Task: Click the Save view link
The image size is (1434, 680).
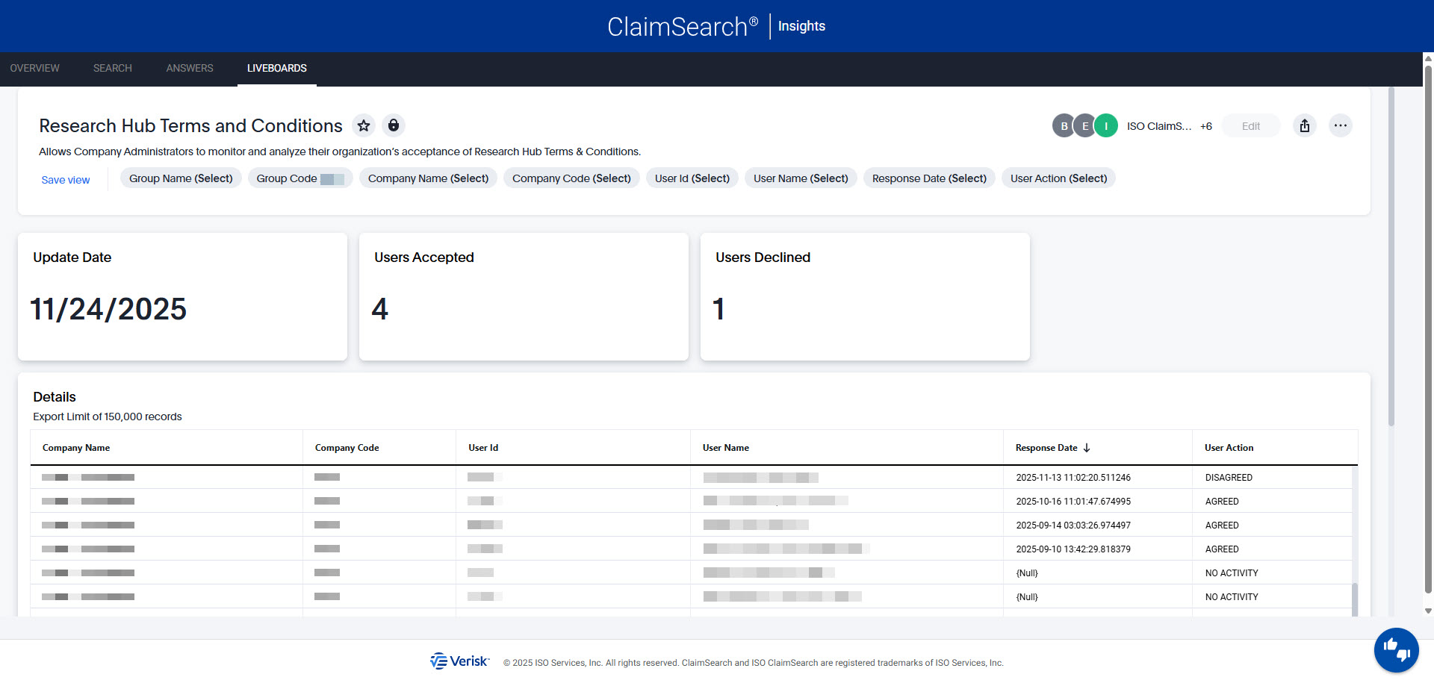Action: 65,179
